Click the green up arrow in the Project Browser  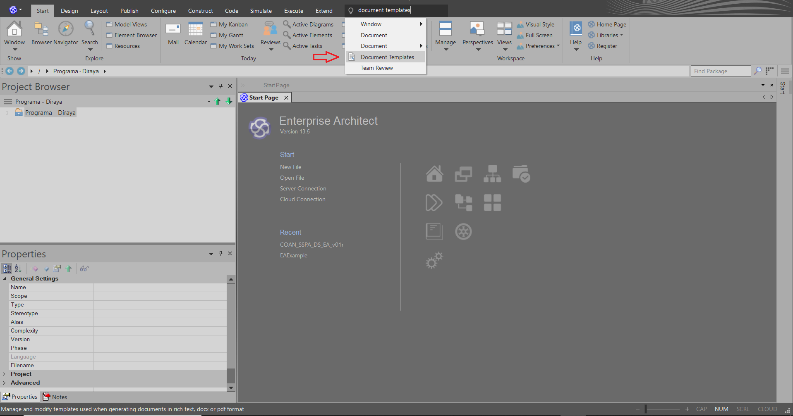tap(218, 102)
